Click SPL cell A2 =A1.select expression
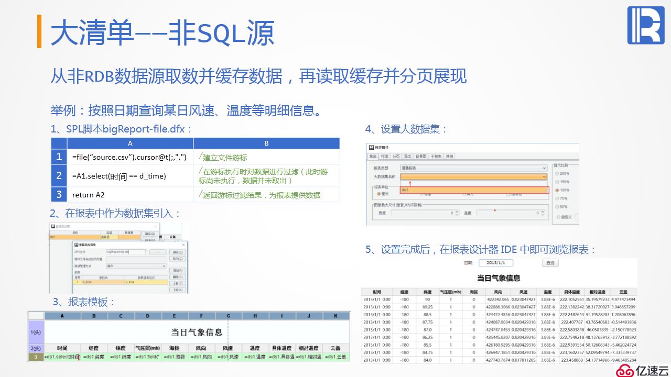This screenshot has height=377, width=671. point(130,176)
